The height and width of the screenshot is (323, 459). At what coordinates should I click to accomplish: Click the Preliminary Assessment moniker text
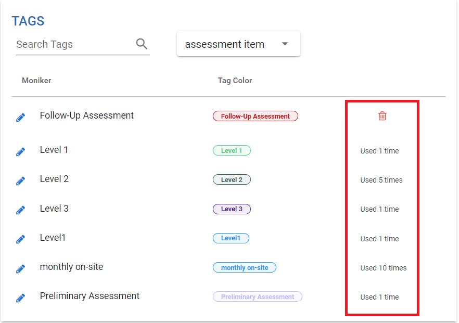tap(90, 296)
